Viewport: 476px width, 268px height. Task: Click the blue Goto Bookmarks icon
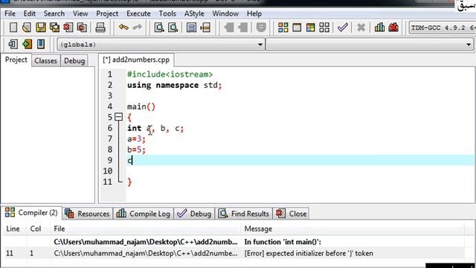pyautogui.click(x=41, y=45)
